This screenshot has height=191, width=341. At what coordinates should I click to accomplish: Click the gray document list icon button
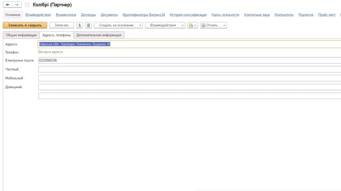pyautogui.click(x=88, y=25)
